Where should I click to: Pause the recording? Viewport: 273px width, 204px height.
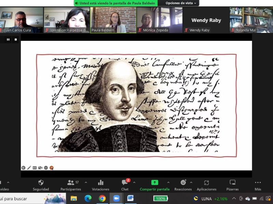tap(8, 39)
